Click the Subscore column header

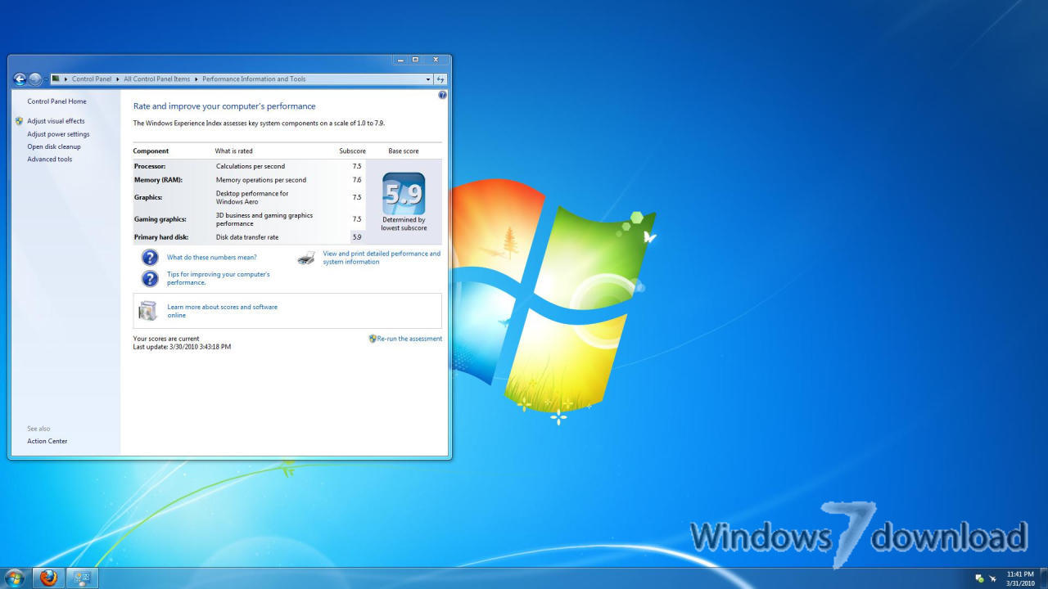coord(353,151)
